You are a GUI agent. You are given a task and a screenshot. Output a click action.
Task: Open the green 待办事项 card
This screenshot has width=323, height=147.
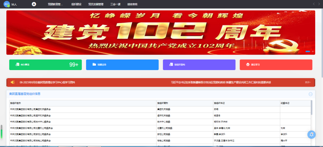(45, 65)
